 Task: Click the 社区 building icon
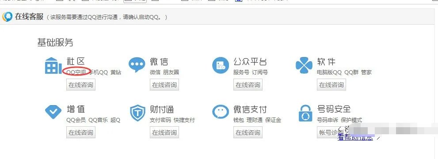click(x=53, y=65)
